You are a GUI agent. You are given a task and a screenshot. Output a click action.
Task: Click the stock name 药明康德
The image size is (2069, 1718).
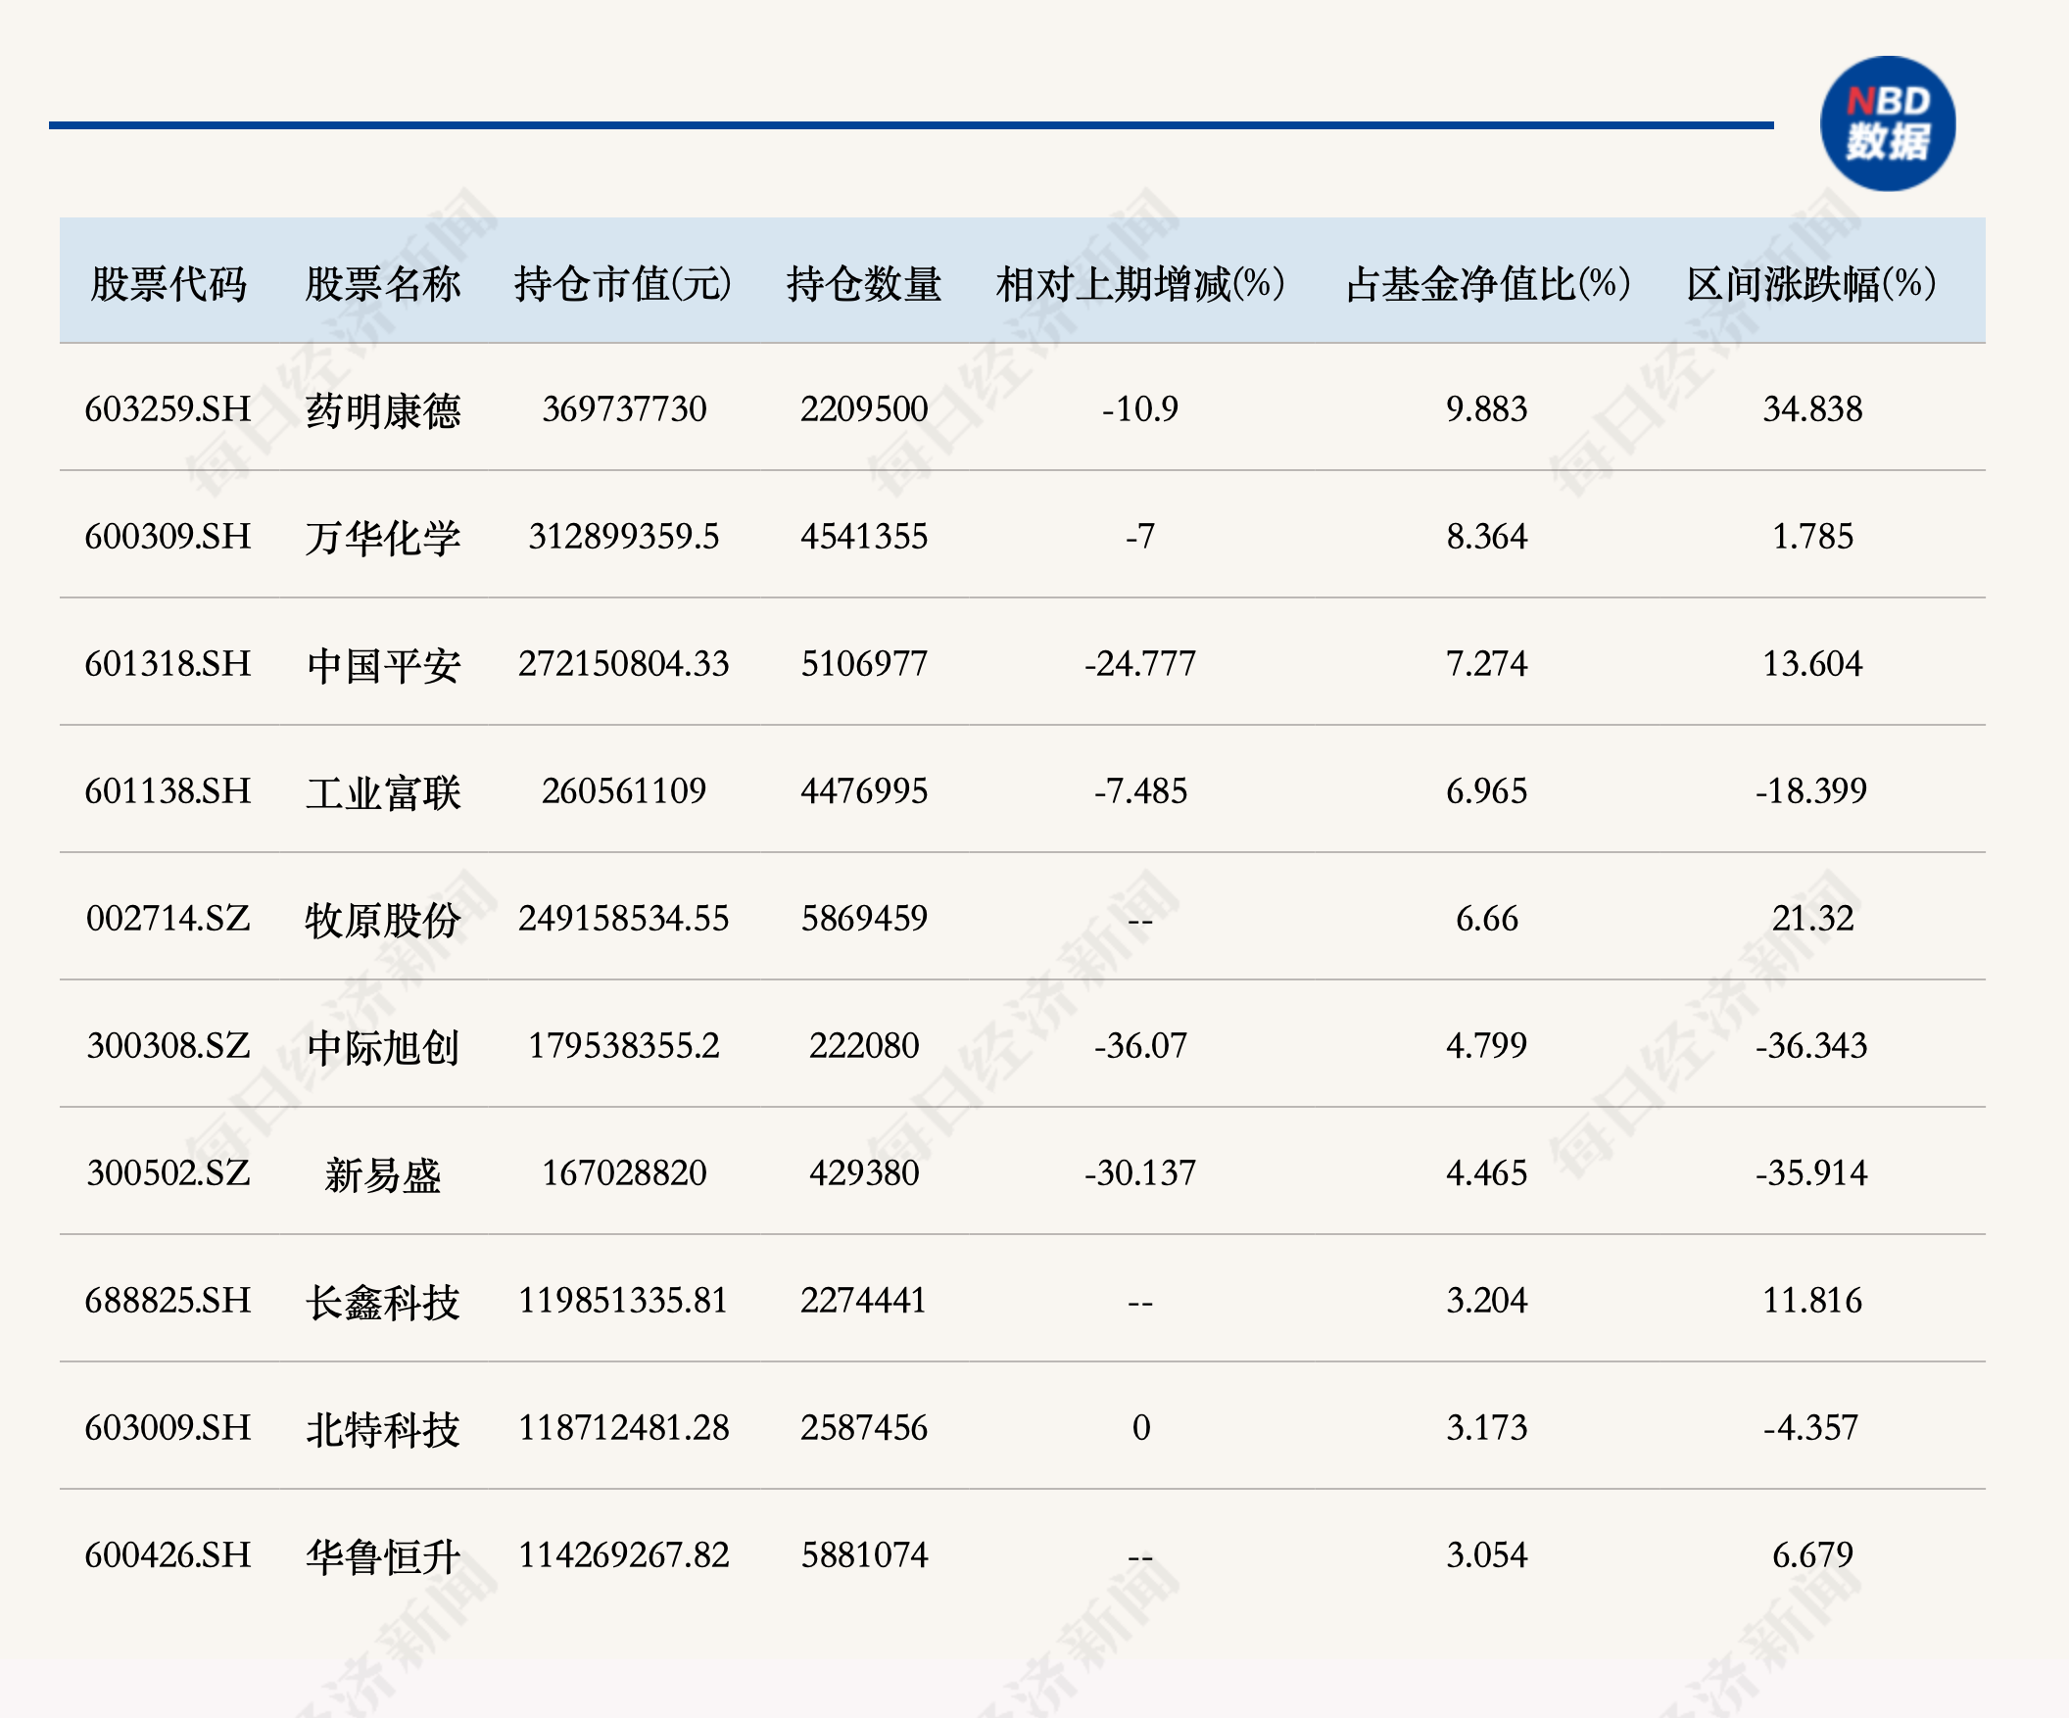pyautogui.click(x=382, y=410)
